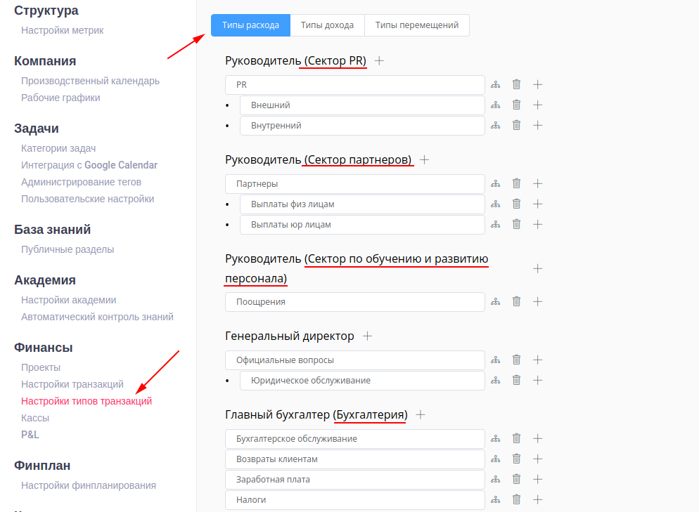
Task: Switch to the Типы дохода tab
Action: (326, 25)
